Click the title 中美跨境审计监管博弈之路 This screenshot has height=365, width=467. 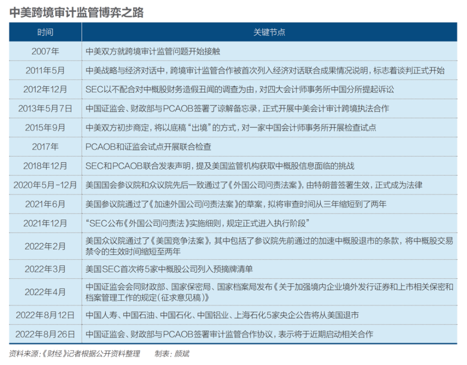77,13
